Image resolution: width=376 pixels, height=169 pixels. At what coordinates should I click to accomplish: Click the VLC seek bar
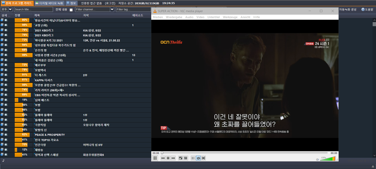tap(244, 153)
